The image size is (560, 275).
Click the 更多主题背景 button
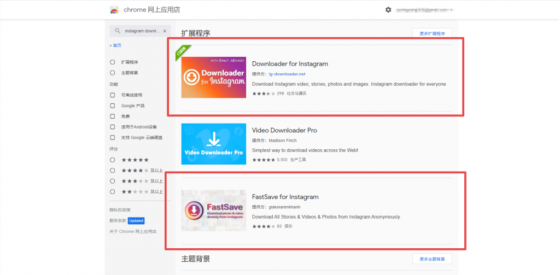(x=432, y=259)
